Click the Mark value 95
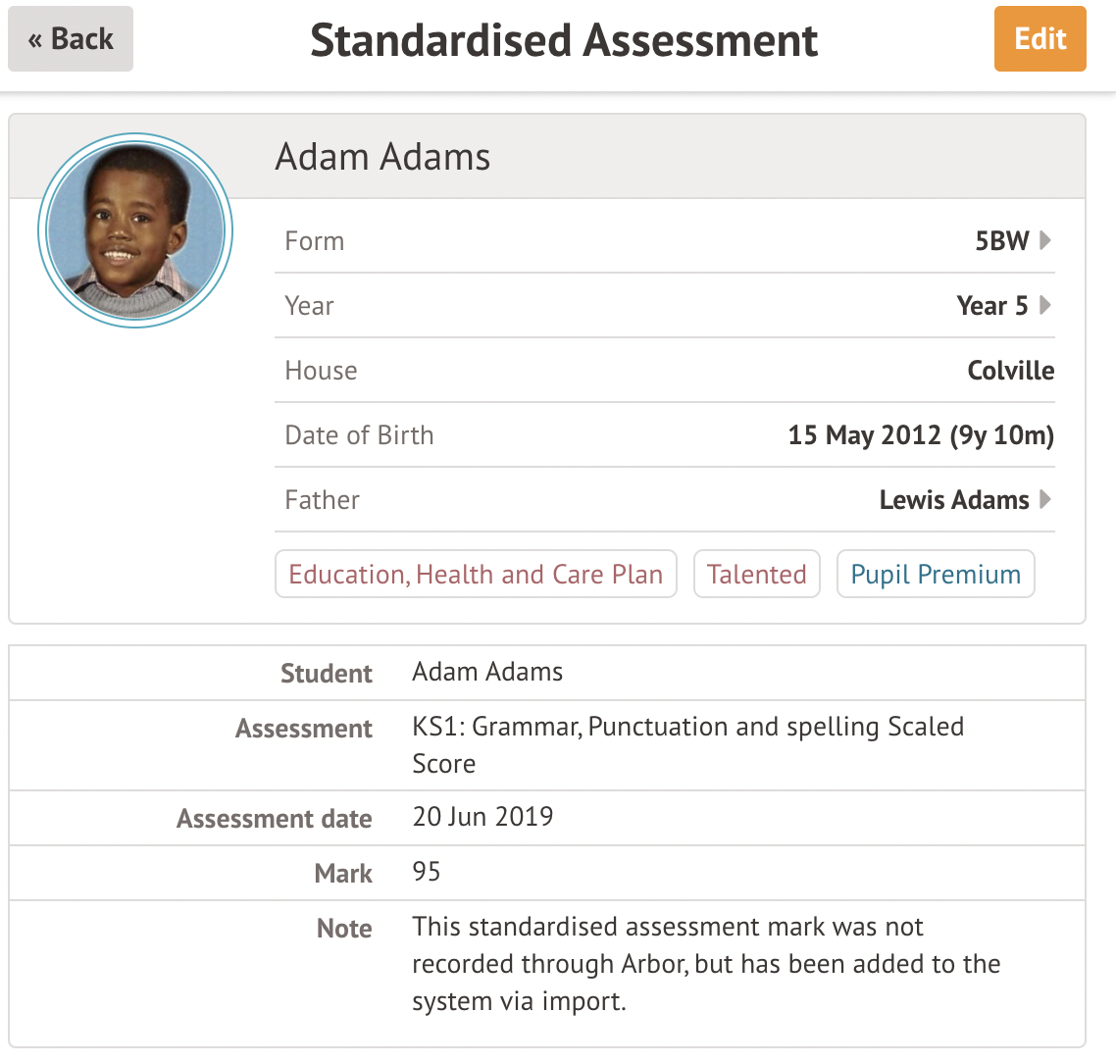The height and width of the screenshot is (1063, 1116). 427,872
